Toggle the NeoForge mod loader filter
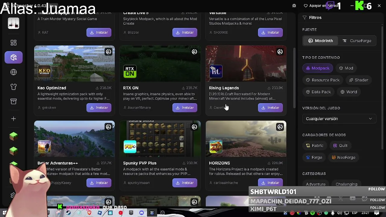The height and width of the screenshot is (217, 386). click(343, 157)
